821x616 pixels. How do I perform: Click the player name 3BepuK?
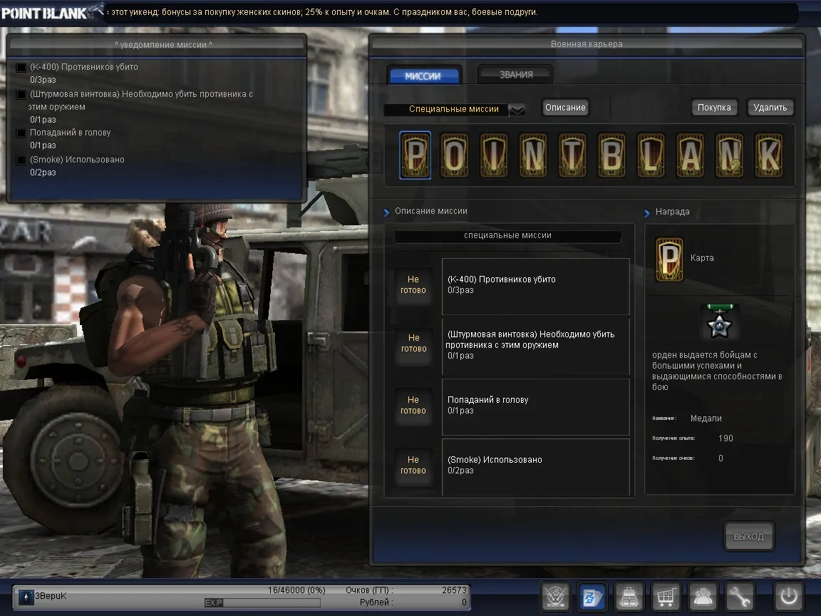point(51,595)
